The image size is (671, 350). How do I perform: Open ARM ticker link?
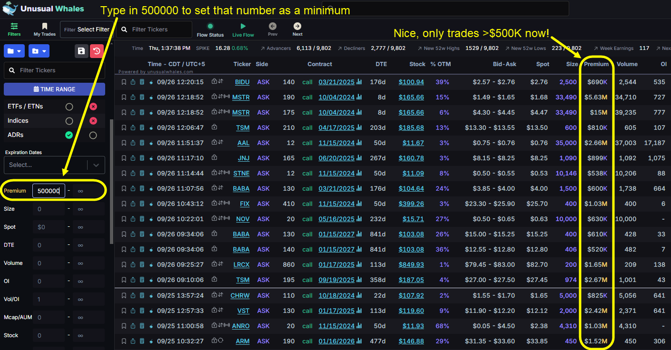click(x=243, y=341)
